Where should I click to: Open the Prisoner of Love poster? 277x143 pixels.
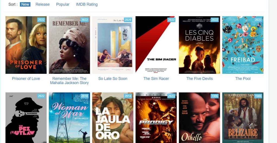26,45
